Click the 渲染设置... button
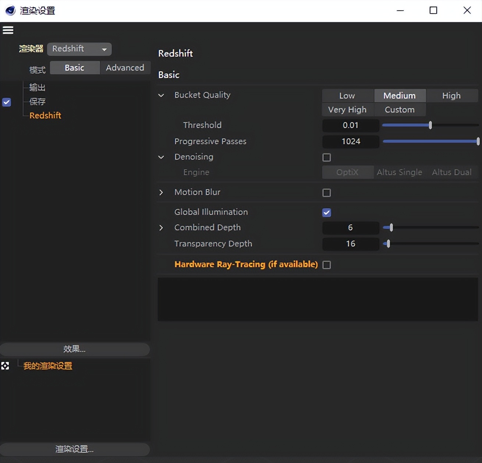The width and height of the screenshot is (482, 463). pos(75,449)
